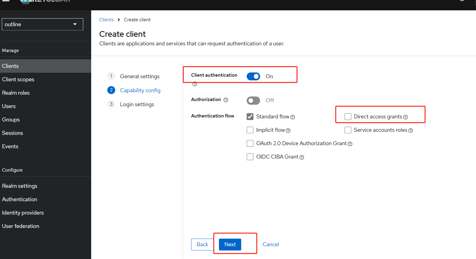Click help icon under Client authentication

195,84
